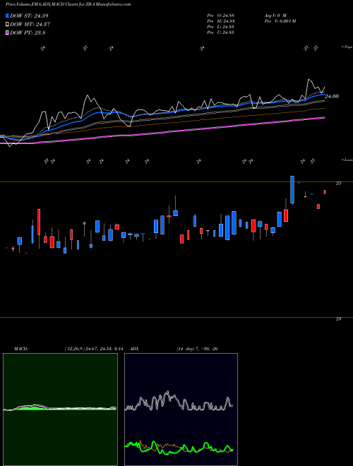
Task: Click the MACD (12,26,9) values text
Action: (94, 349)
